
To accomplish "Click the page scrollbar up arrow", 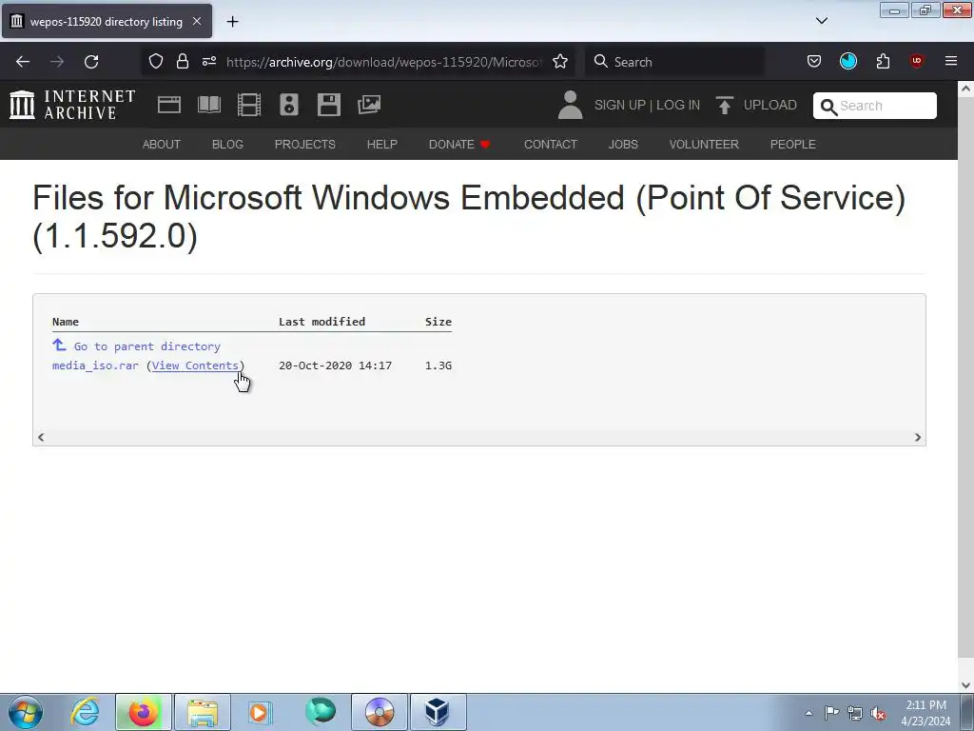I will [966, 89].
